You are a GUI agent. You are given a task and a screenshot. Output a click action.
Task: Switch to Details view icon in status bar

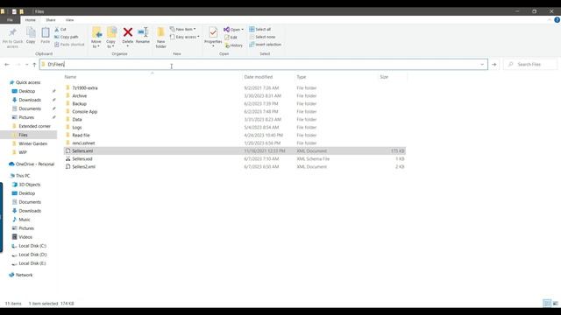click(547, 304)
